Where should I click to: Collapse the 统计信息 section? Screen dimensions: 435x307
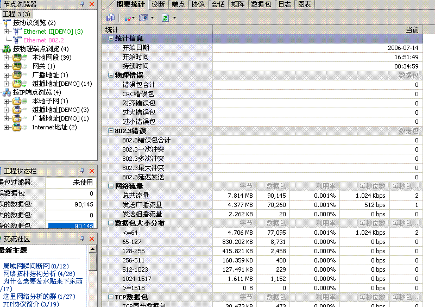tap(111, 39)
